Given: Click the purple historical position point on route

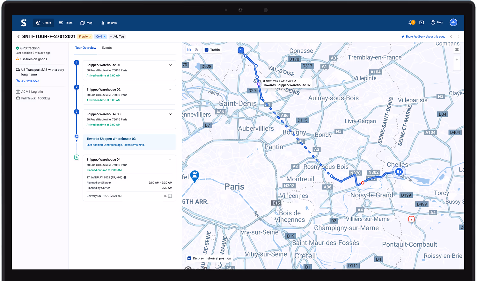Looking at the screenshot, I should click(x=259, y=84).
